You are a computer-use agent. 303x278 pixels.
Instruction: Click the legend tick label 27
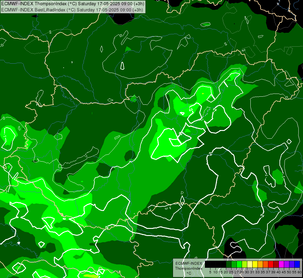pyautogui.click(x=236, y=272)
